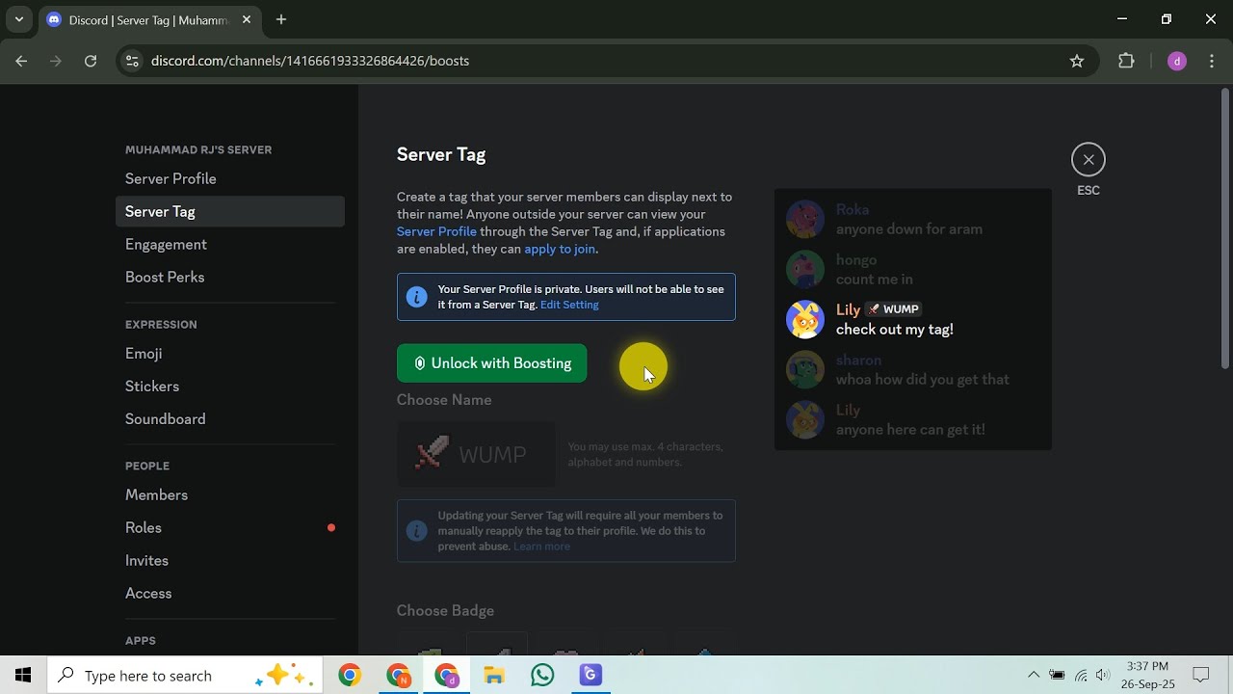The image size is (1233, 694).
Task: Select Server Tag in the sidebar
Action: point(229,212)
